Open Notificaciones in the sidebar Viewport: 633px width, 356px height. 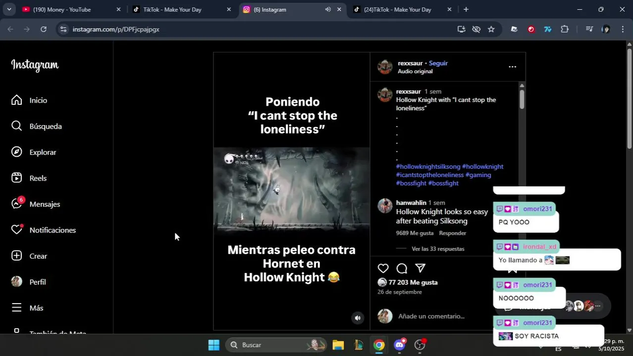point(44,230)
